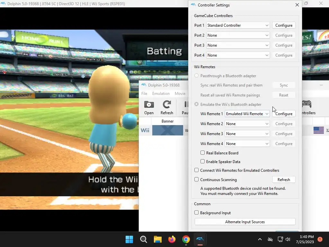This screenshot has width=329, height=247.
Task: Click the Wii Sports banner thumbnail in game list
Action: click(167, 130)
